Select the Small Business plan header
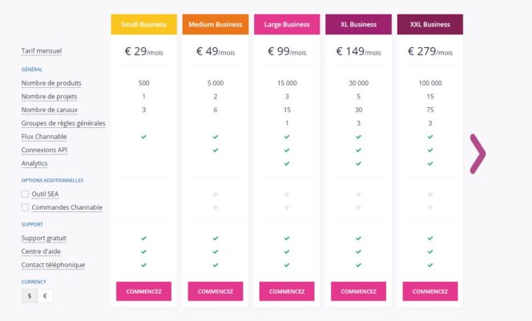 click(143, 25)
